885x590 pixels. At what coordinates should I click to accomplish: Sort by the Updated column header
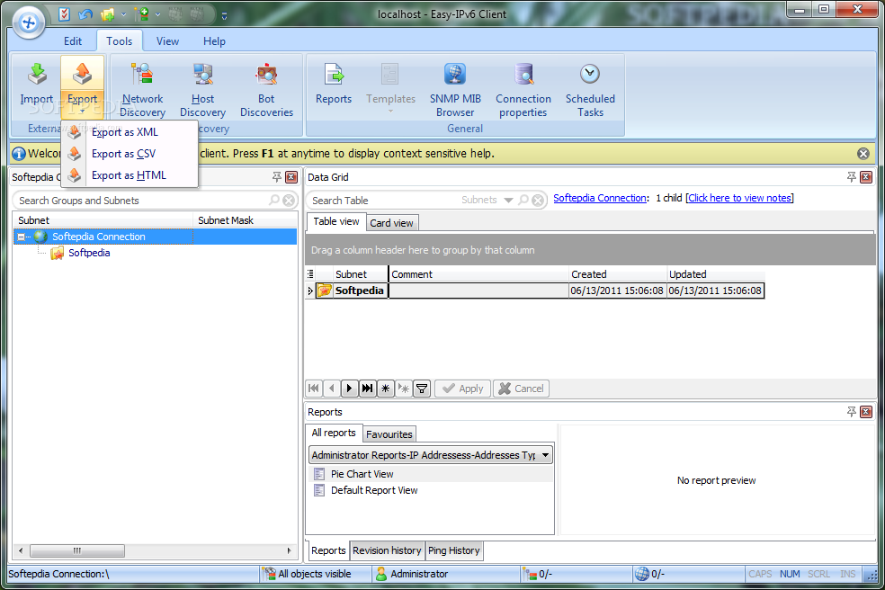coord(716,274)
